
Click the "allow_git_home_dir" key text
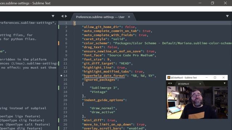[x=101, y=27]
